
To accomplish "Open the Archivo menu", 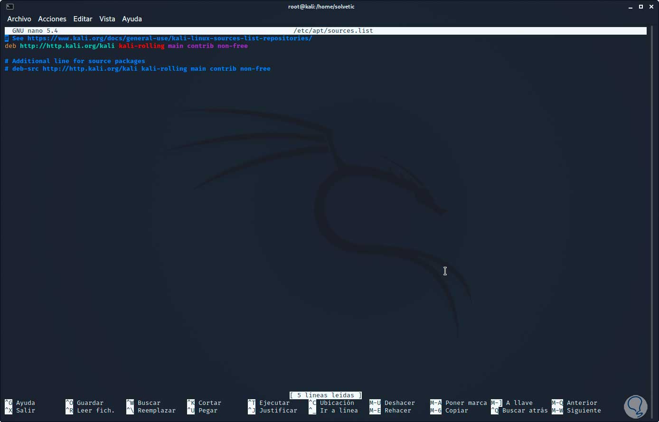I will (19, 19).
